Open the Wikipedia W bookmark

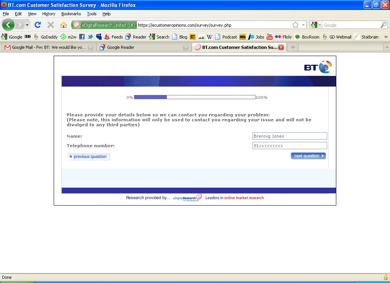[209, 37]
